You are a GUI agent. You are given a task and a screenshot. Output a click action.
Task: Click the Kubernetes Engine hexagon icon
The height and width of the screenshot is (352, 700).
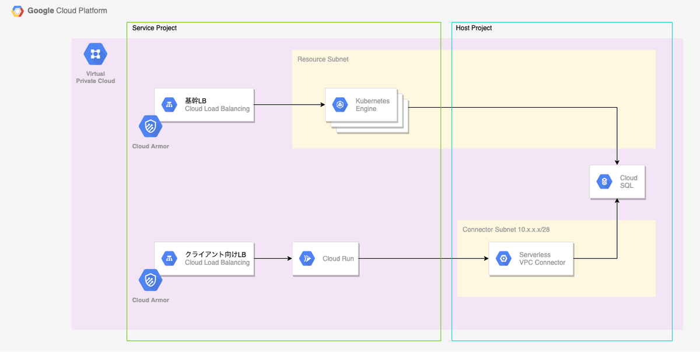339,105
